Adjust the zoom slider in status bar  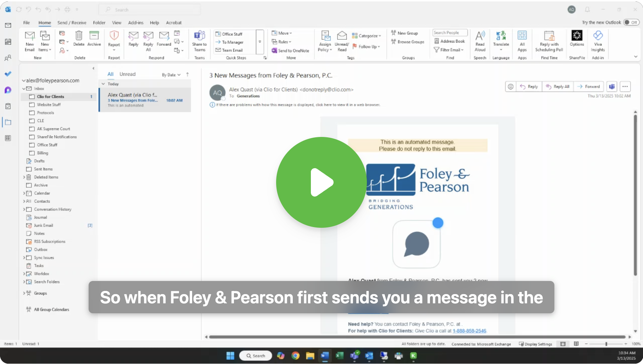point(606,344)
